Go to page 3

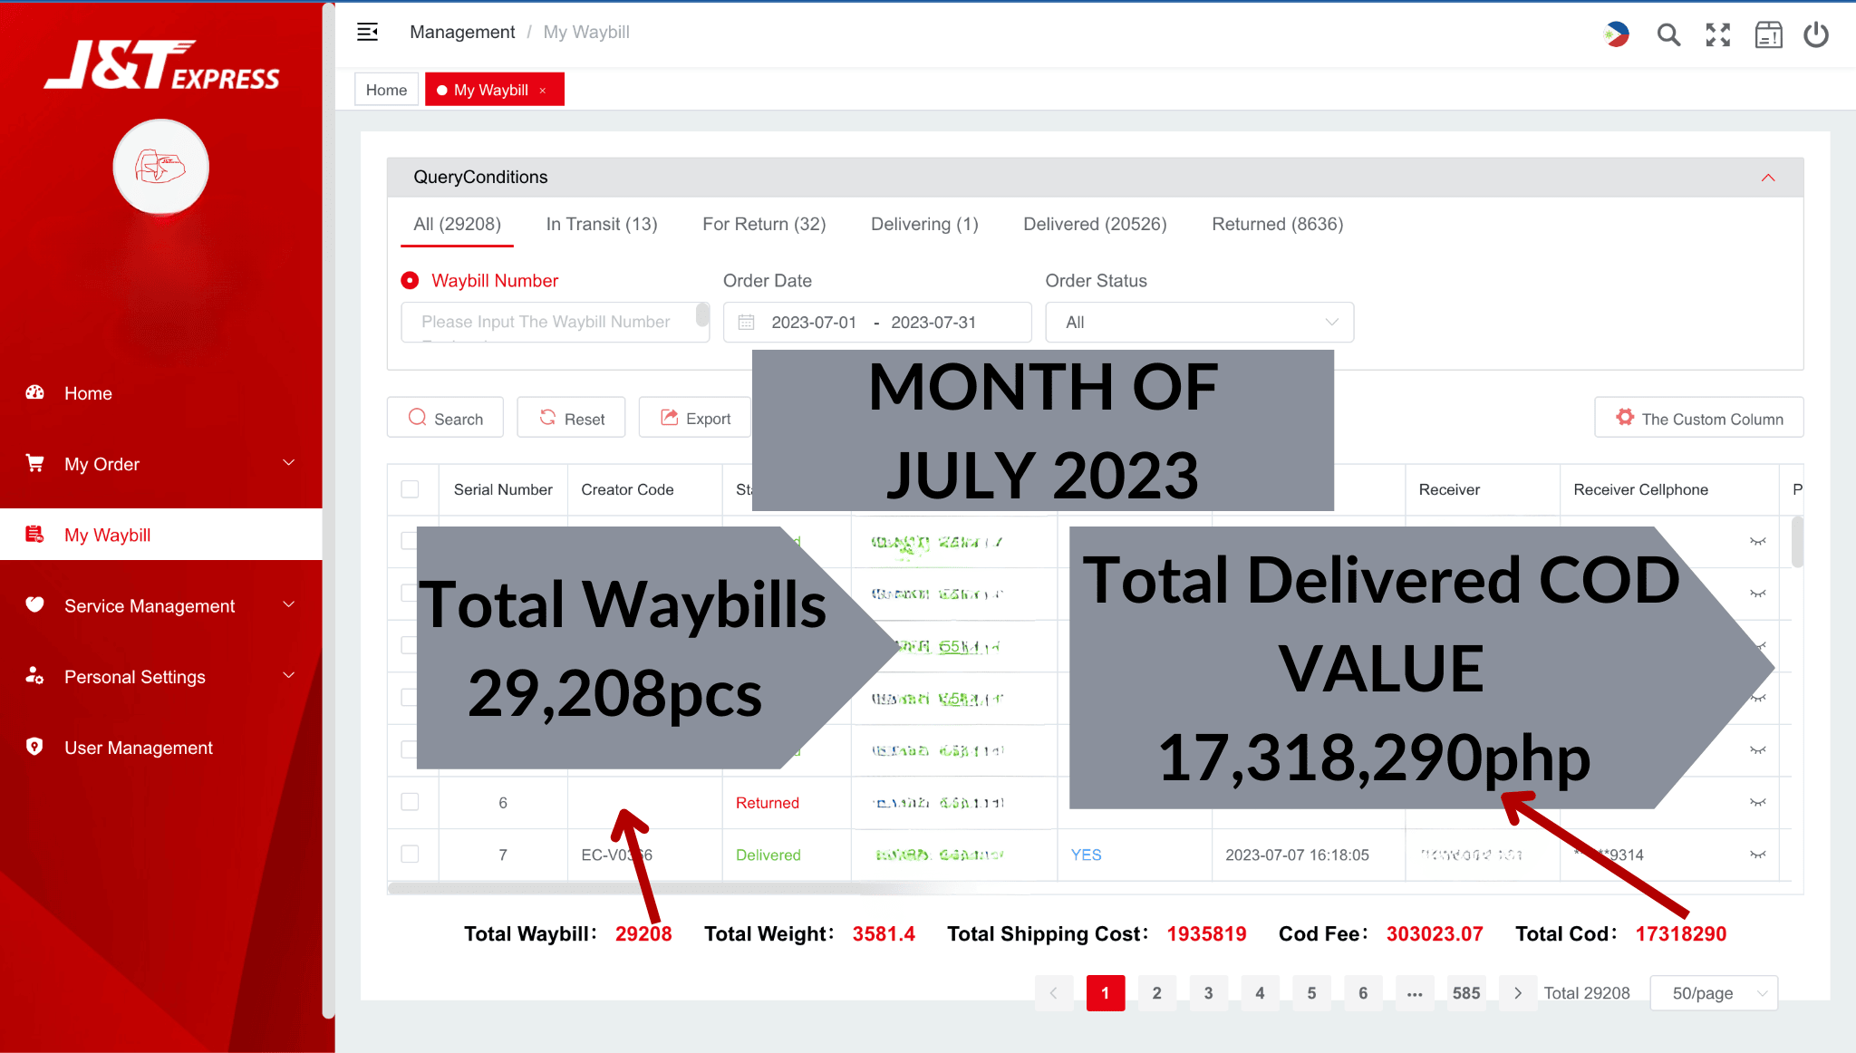tap(1209, 993)
